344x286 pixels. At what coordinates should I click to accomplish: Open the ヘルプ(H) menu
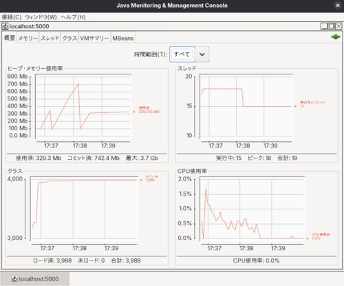[73, 17]
